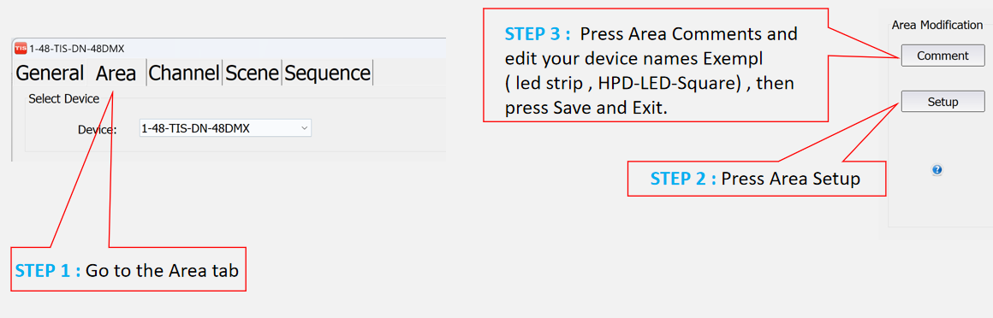Click the Area Modification group heading

(x=937, y=26)
